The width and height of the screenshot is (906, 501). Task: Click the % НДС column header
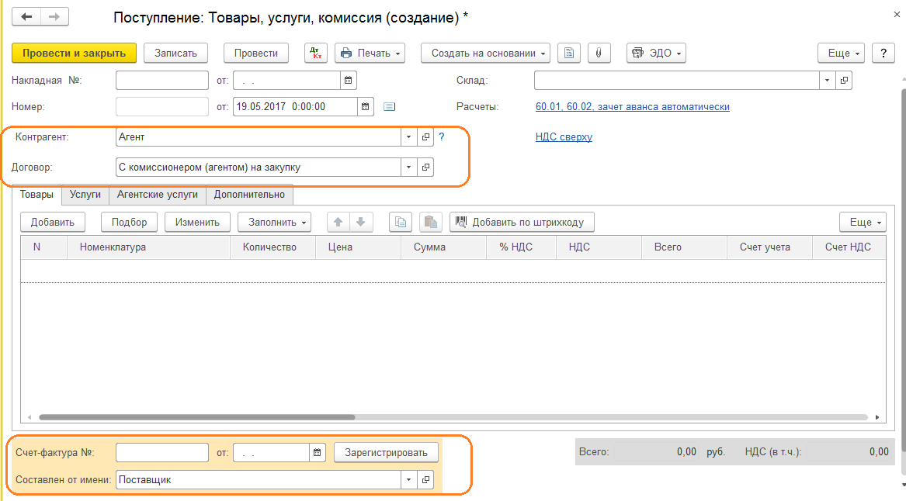[x=521, y=247]
